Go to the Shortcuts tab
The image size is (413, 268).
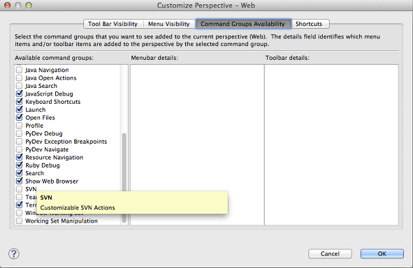(309, 24)
